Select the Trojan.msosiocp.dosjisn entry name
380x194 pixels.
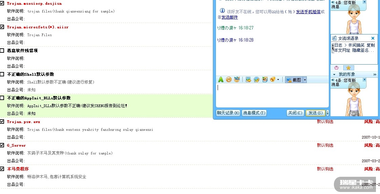(x=34, y=4)
